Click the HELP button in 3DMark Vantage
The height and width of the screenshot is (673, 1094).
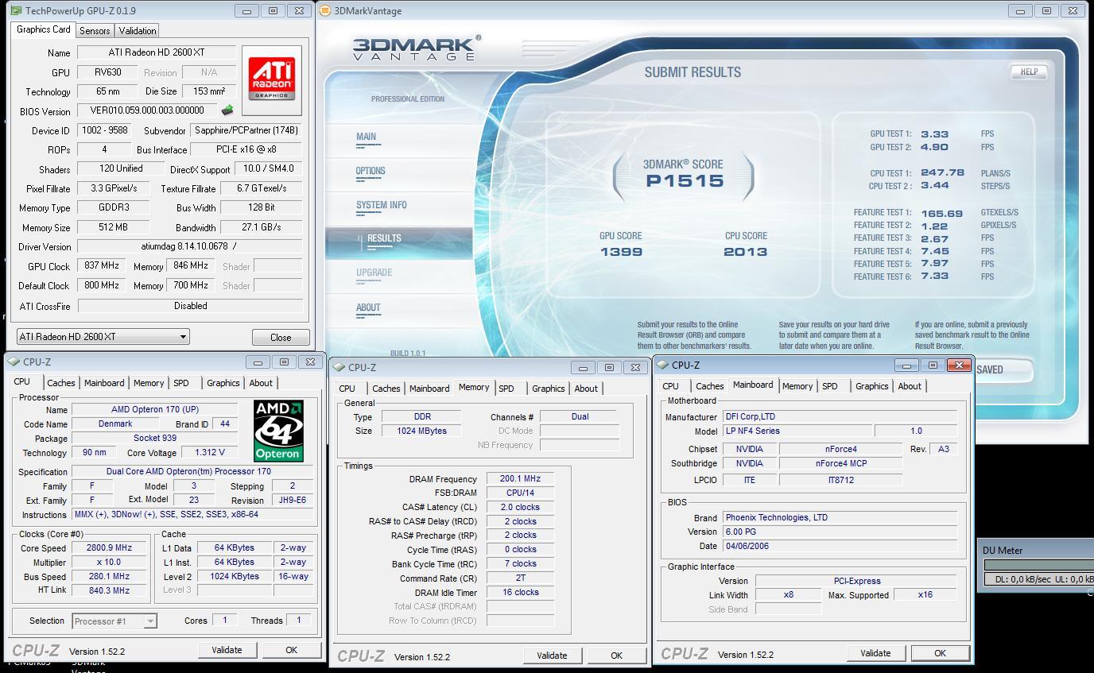(1029, 72)
